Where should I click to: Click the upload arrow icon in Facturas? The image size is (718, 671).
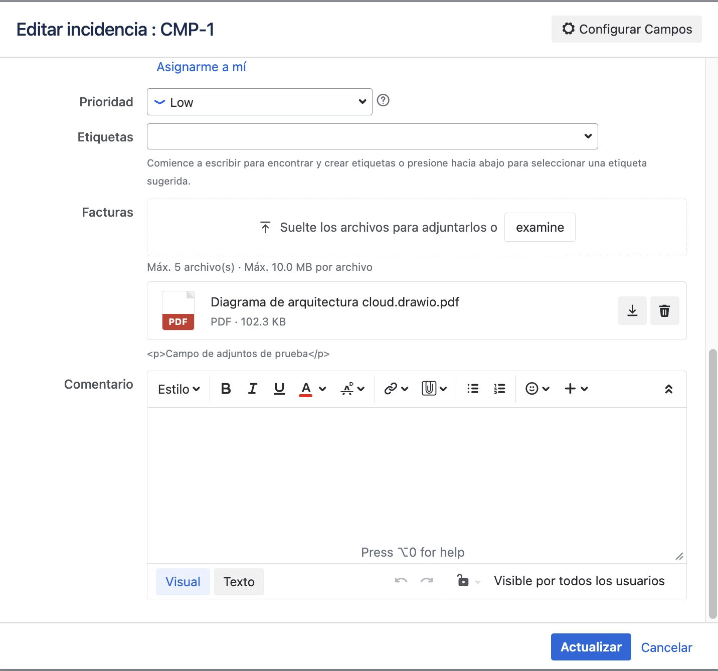pyautogui.click(x=266, y=227)
